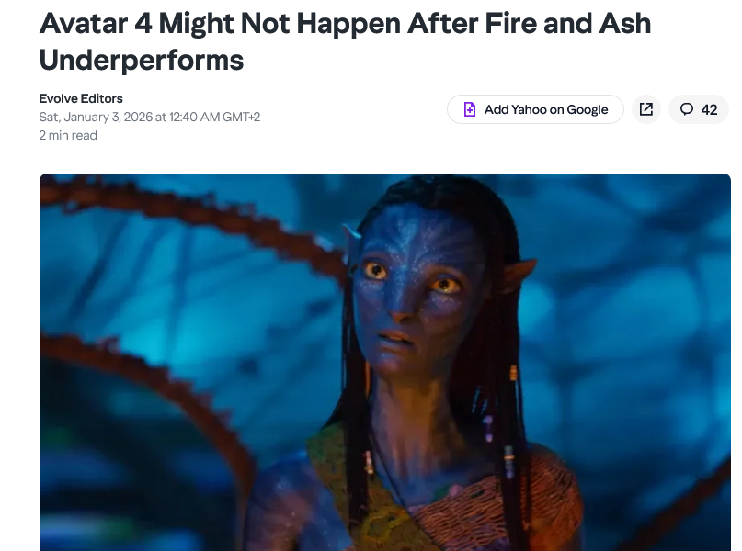Click the January 3, 2026 publish date
This screenshot has width=742, height=551.
pyautogui.click(x=108, y=117)
